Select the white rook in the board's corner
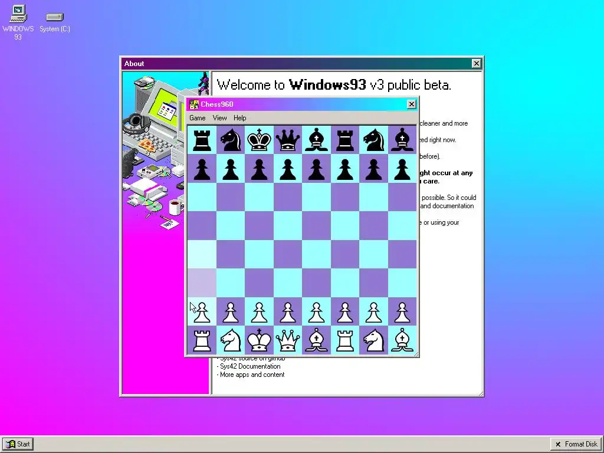 point(202,340)
